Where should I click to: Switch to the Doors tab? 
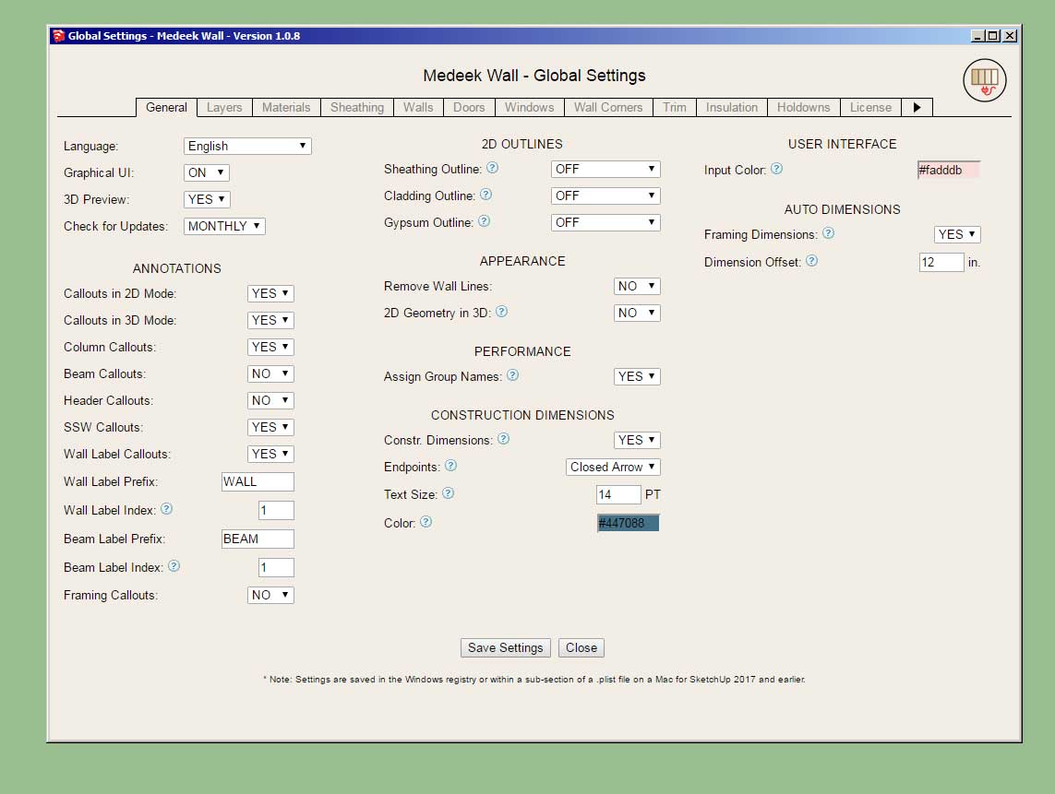[469, 108]
